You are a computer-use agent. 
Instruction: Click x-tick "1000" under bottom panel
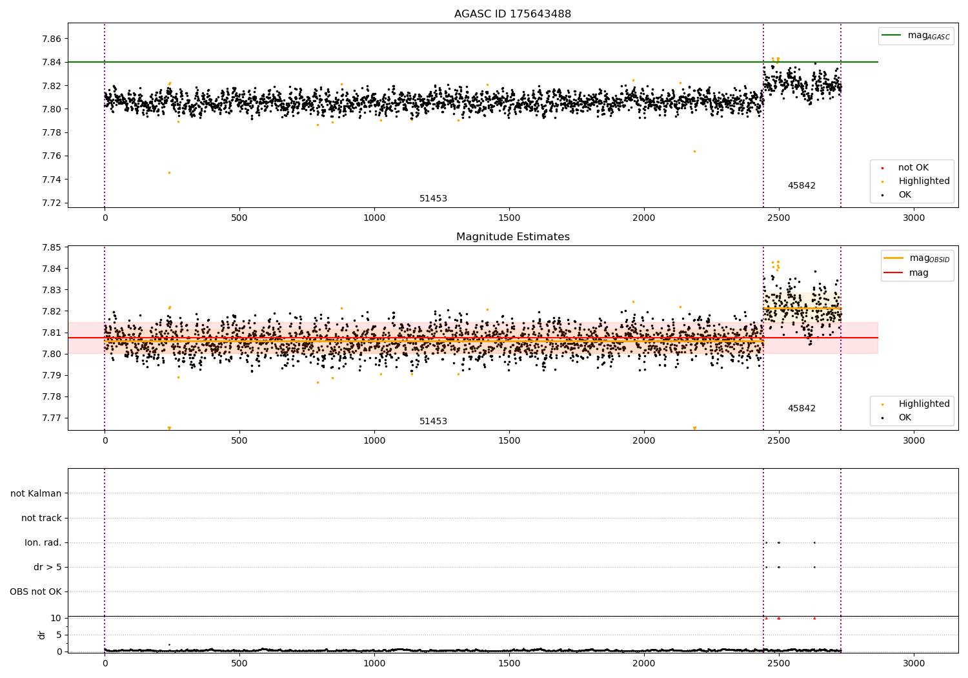click(x=374, y=664)
